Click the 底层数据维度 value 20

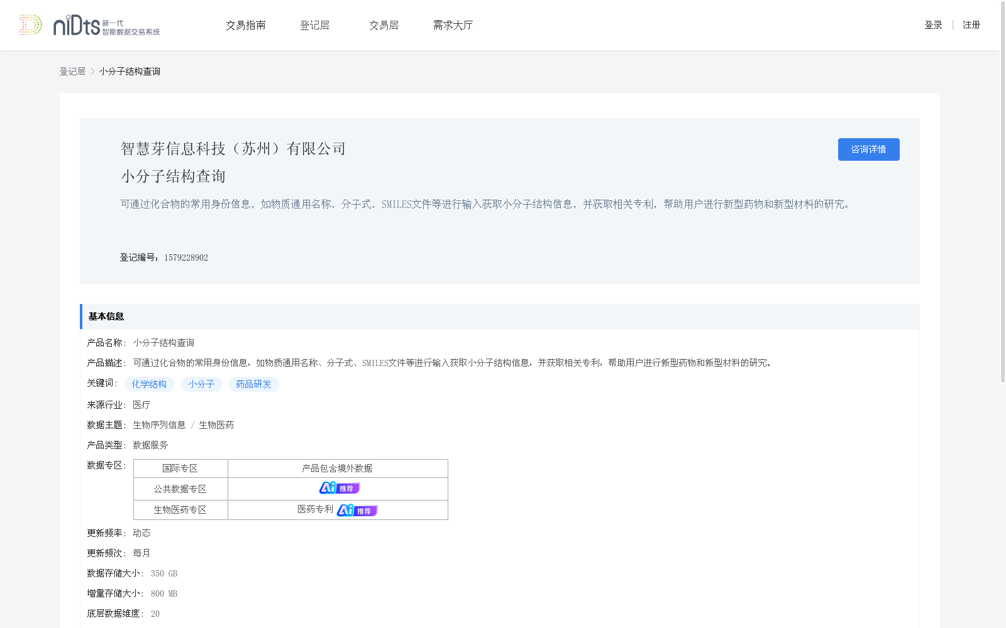[155, 614]
